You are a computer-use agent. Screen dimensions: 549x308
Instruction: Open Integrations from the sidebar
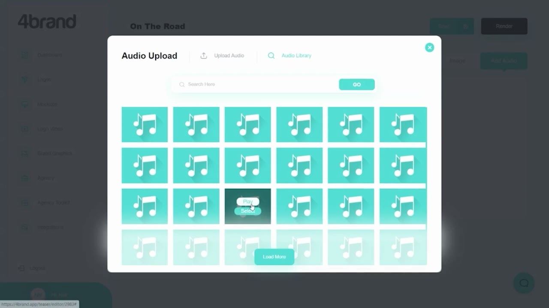(x=42, y=227)
